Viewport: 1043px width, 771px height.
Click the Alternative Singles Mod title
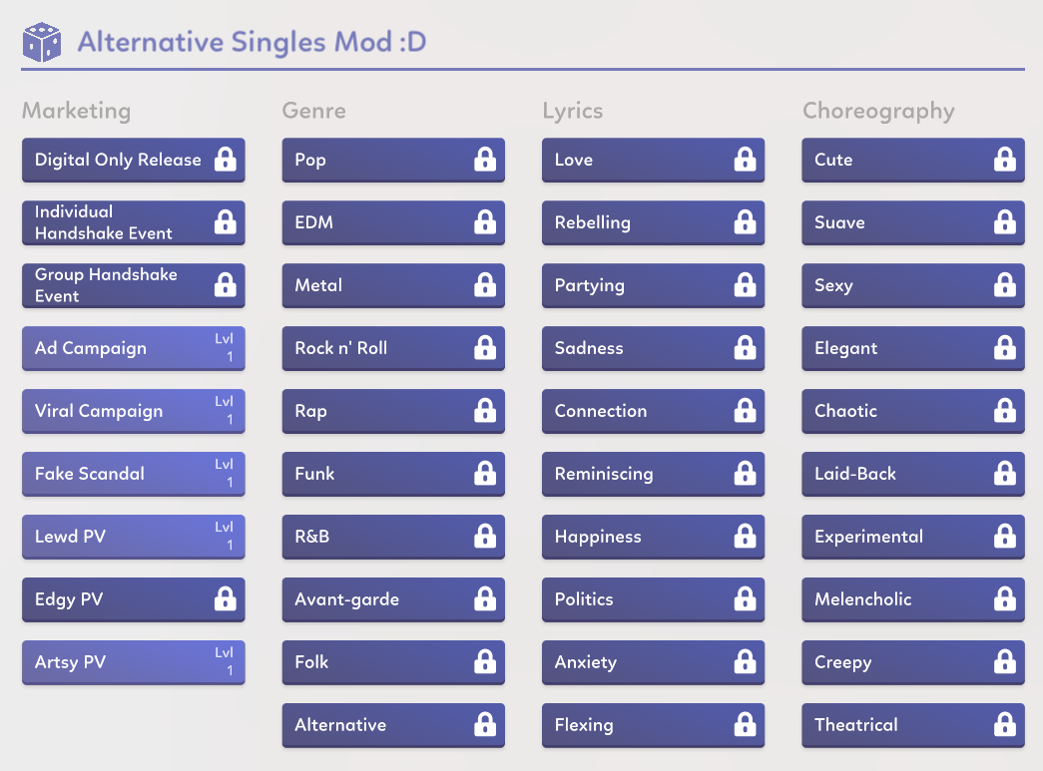[252, 43]
